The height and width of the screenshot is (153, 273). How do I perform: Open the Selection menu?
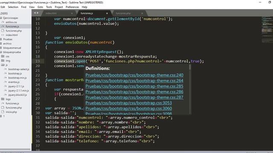point(13,7)
